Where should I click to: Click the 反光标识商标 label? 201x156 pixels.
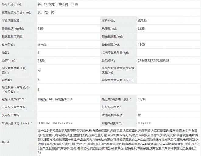point(11,115)
